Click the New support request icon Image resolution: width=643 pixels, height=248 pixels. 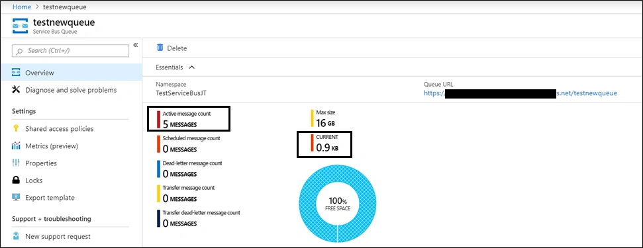click(x=16, y=236)
